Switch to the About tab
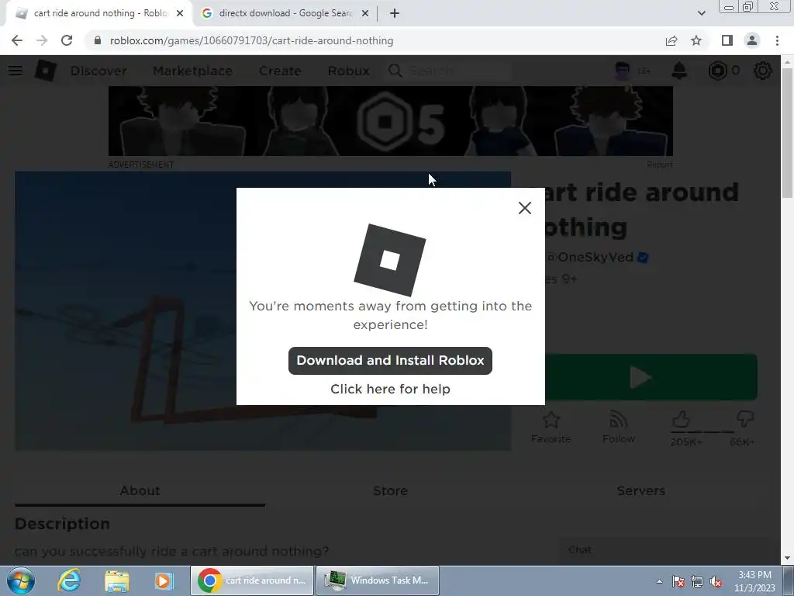794x596 pixels. pos(140,490)
